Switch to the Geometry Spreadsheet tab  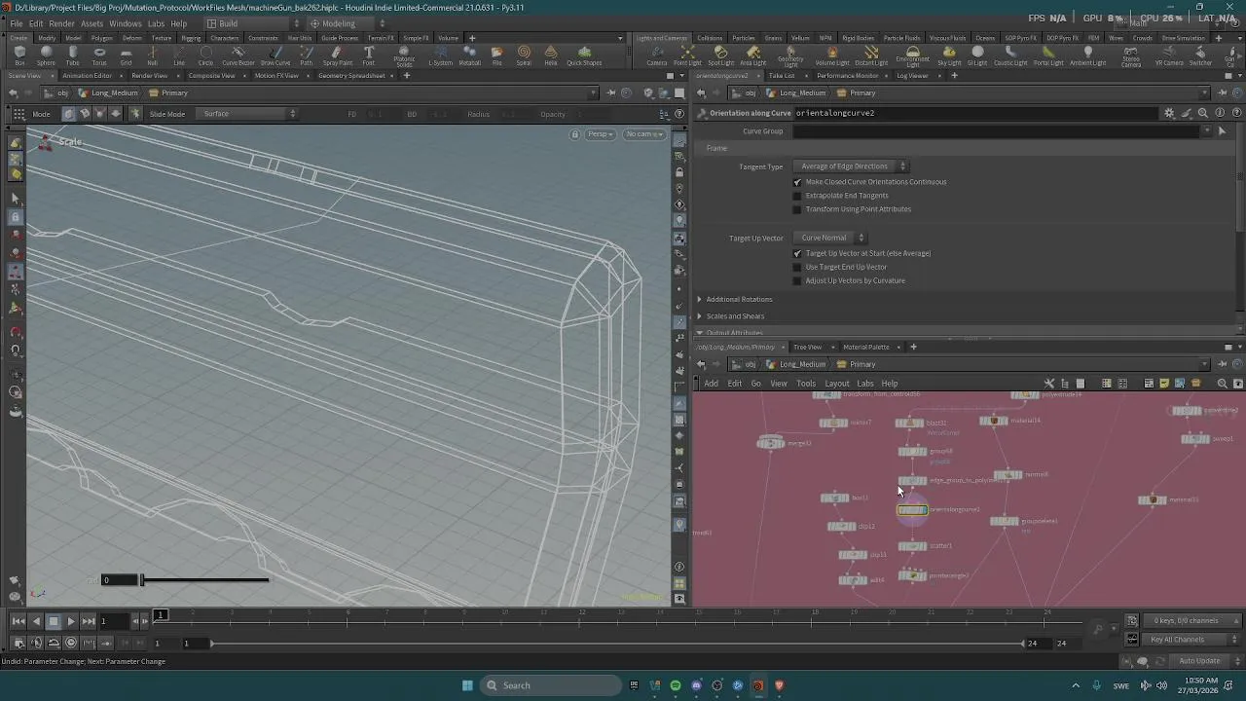click(x=351, y=76)
